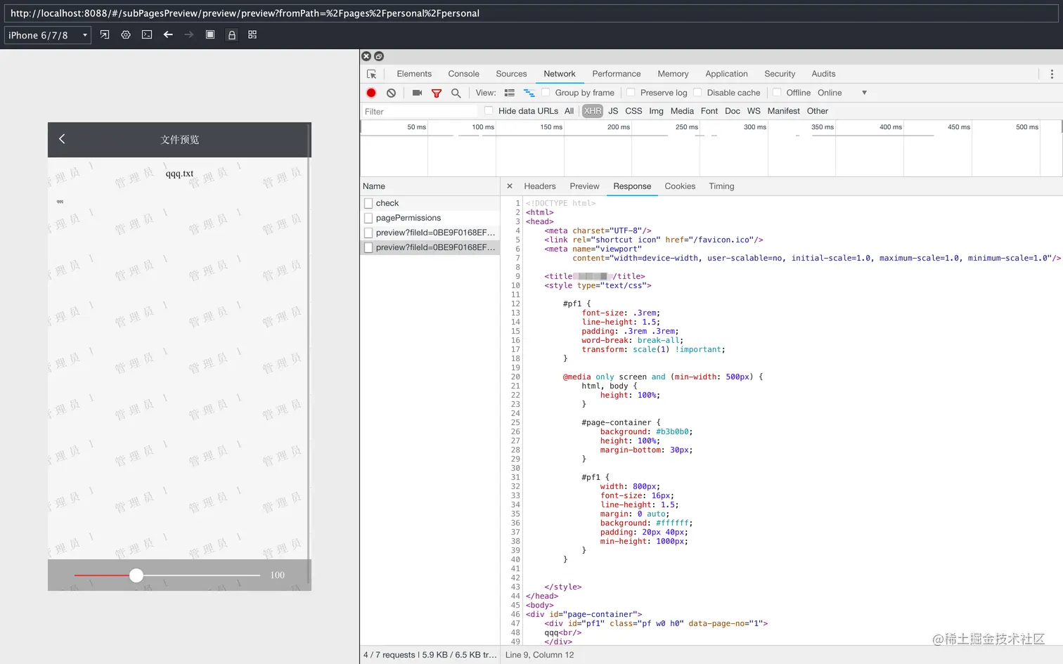
Task: Open the iPhone 6/7/8 device dropdown
Action: point(48,35)
